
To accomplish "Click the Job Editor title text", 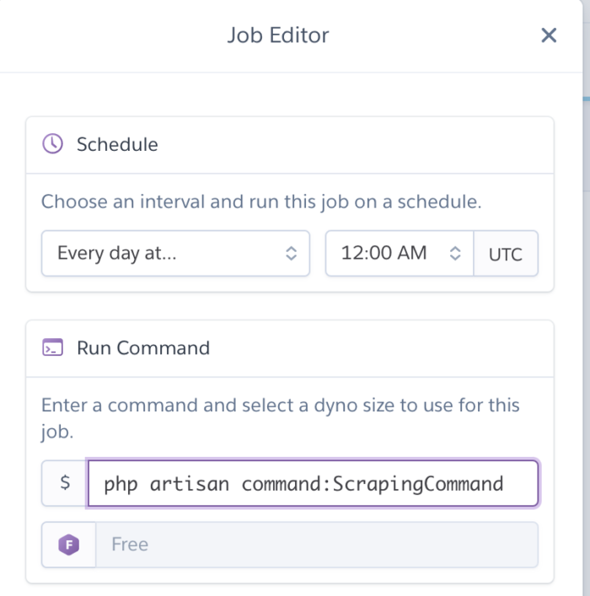I will tap(278, 35).
